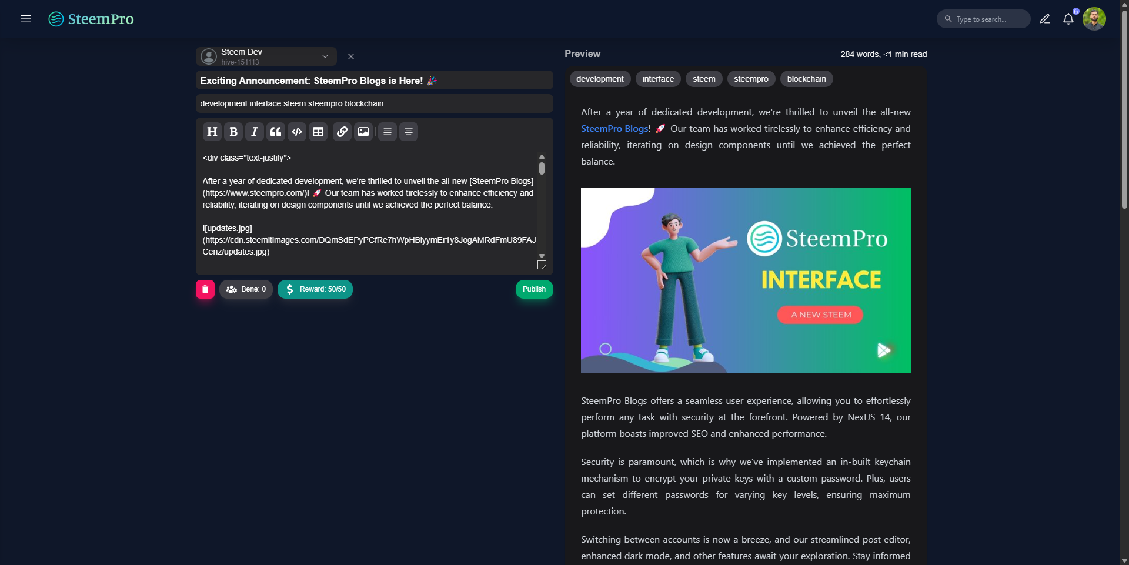This screenshot has height=565, width=1129.
Task: Open the hamburger navigation menu
Action: (x=26, y=19)
